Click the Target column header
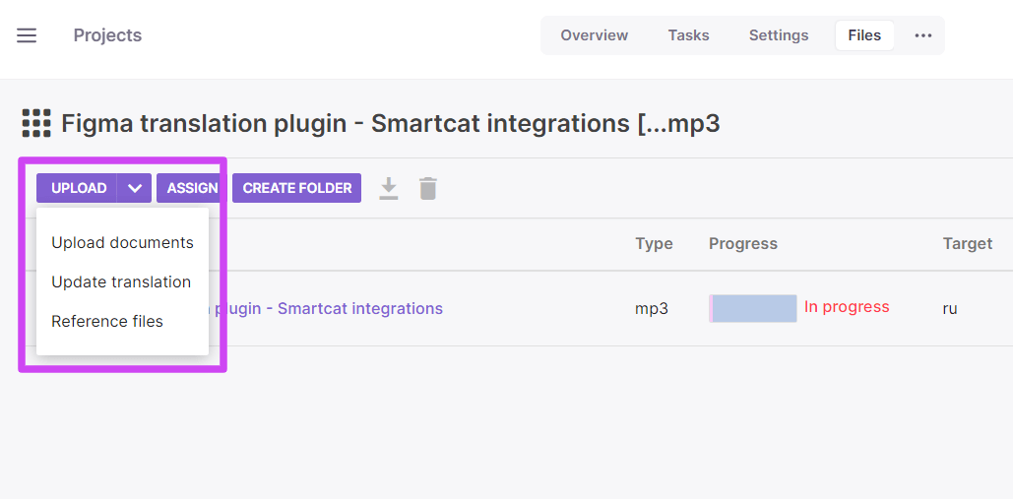 click(x=967, y=244)
